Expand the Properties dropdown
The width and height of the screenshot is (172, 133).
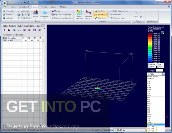(x=15, y=11)
